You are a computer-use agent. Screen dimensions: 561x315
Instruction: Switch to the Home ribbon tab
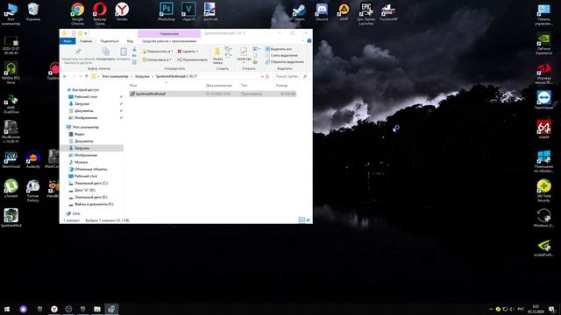click(86, 41)
